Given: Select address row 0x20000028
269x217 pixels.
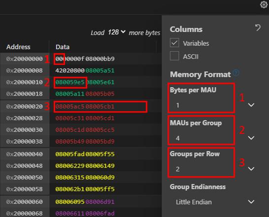Looking at the screenshot, I should 24,118.
